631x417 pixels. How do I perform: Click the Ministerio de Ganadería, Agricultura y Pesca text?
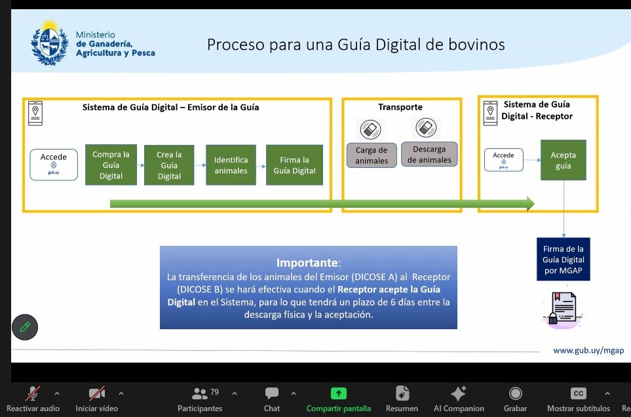coord(115,44)
